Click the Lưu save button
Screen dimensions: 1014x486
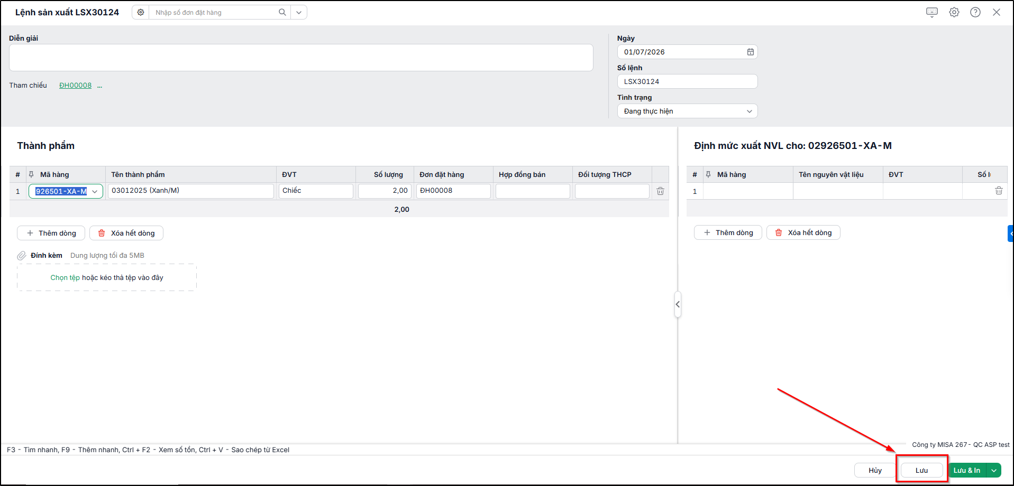922,470
